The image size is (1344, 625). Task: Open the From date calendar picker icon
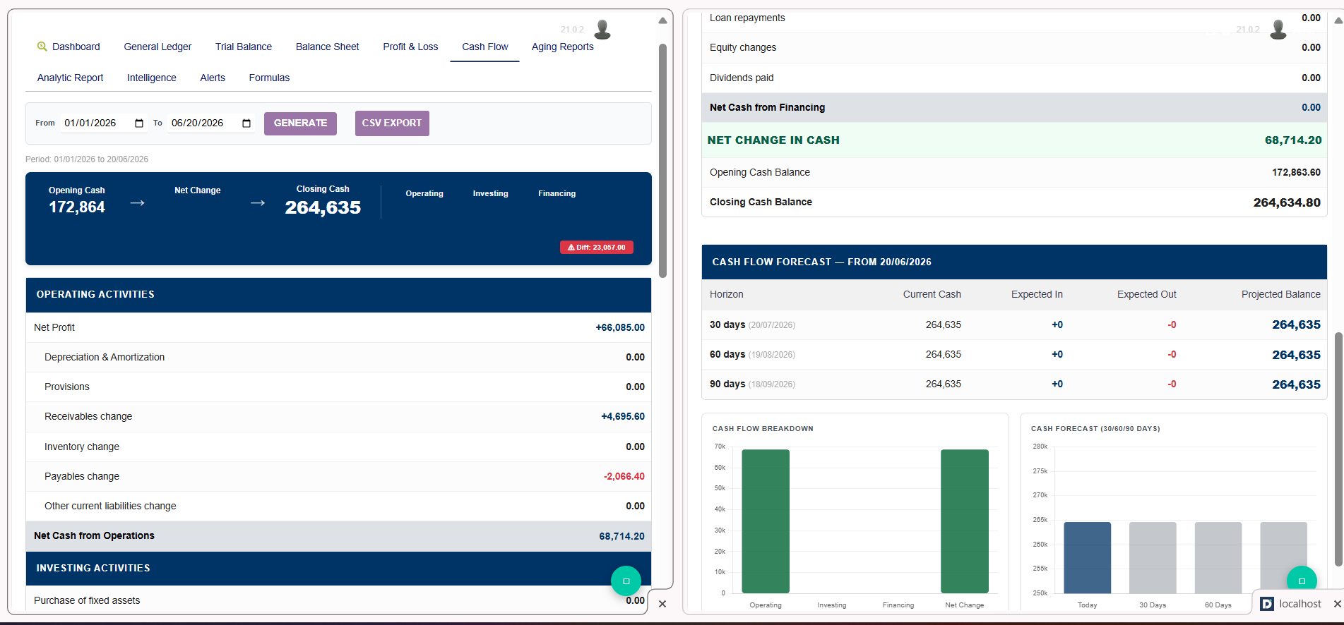139,123
